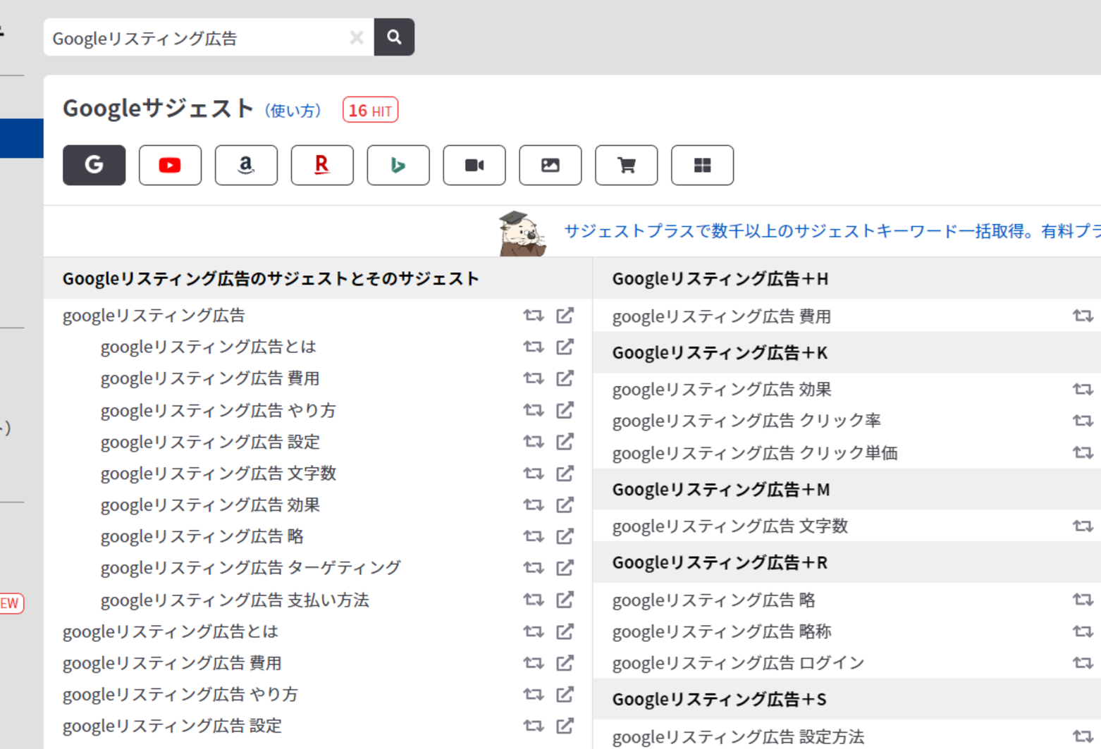Select the shopping cart source icon
Viewport: 1101px width, 749px height.
tap(626, 166)
